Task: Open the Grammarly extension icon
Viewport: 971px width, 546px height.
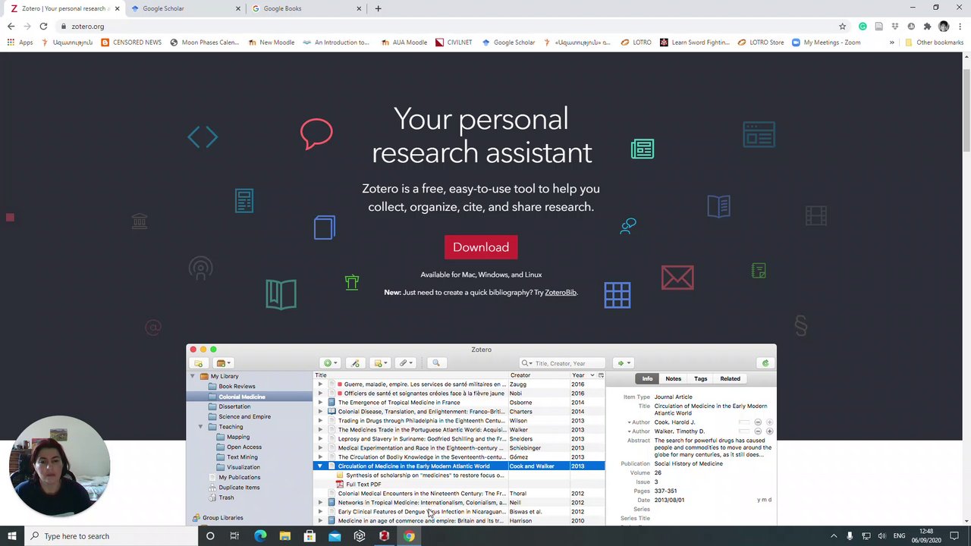Action: click(x=863, y=27)
